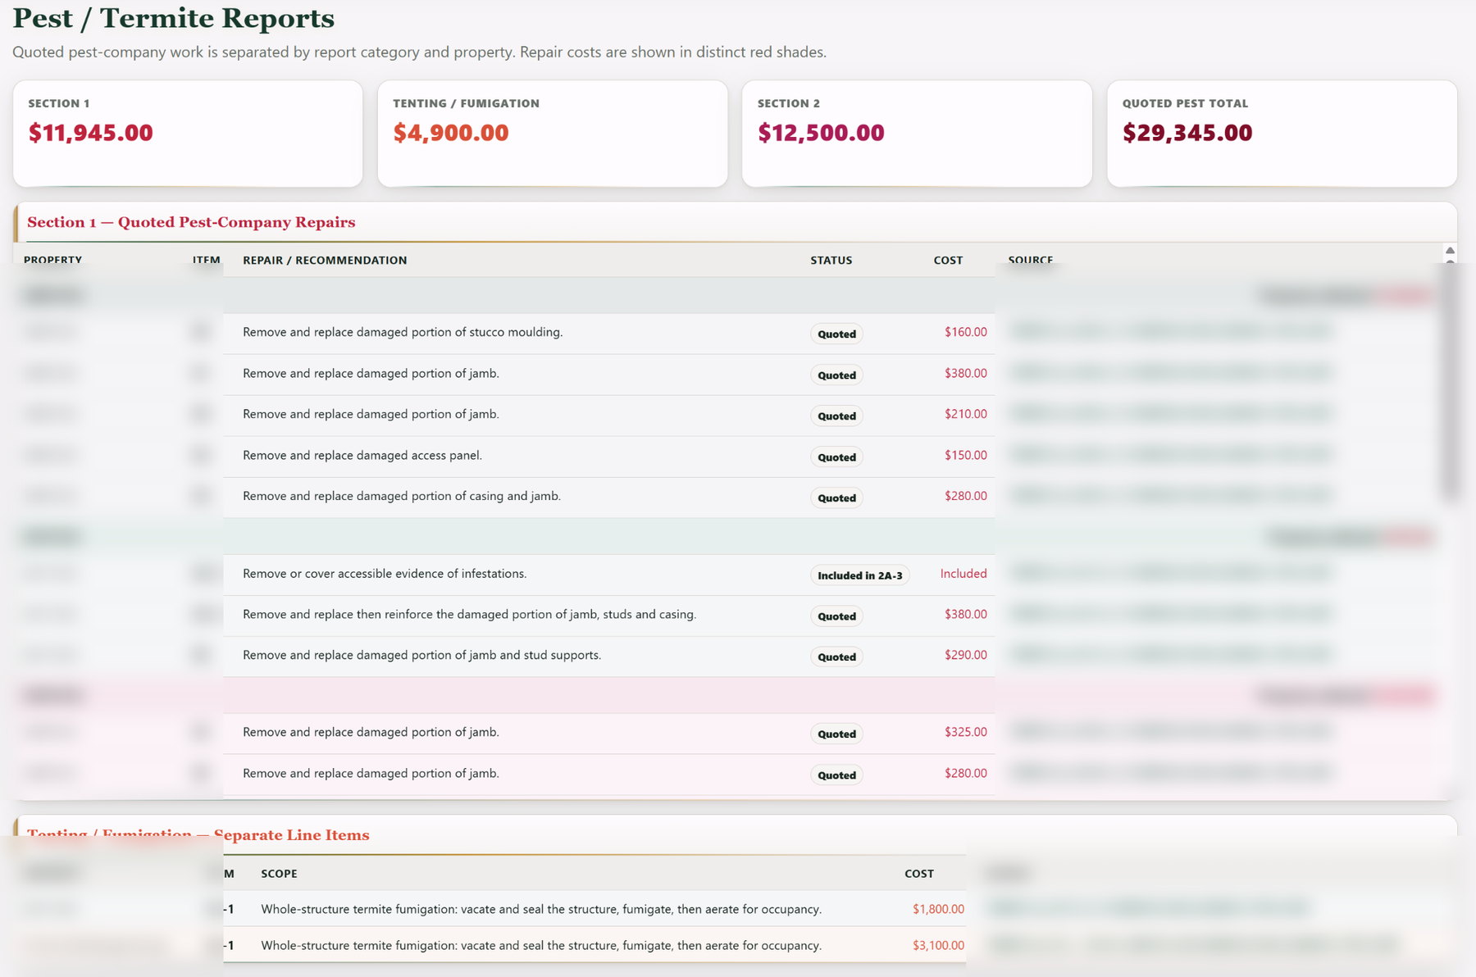Viewport: 1476px width, 977px height.
Task: Click the $11,945.00 Section 1 amount
Action: [x=90, y=133]
